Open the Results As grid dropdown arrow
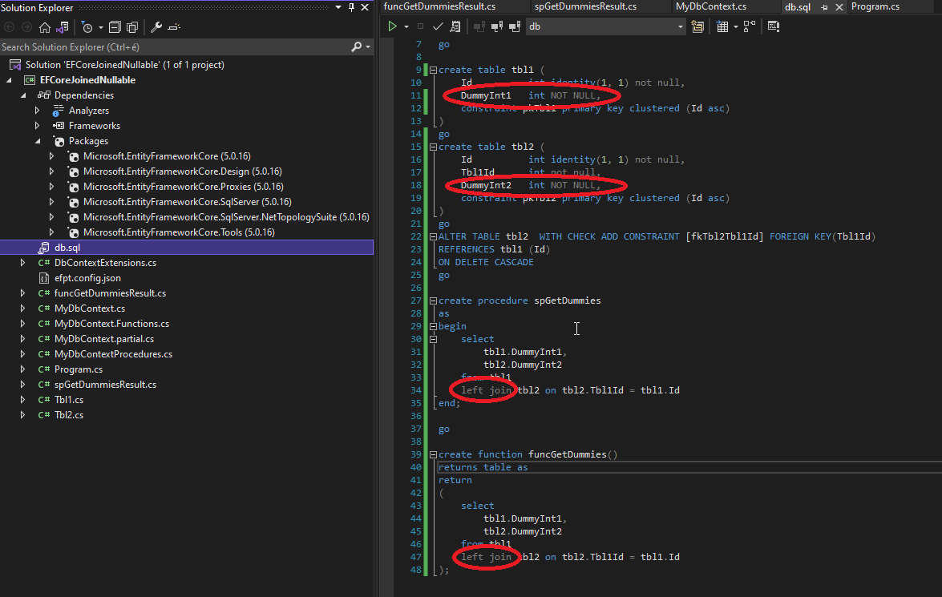This screenshot has height=597, width=942. pyautogui.click(x=735, y=26)
